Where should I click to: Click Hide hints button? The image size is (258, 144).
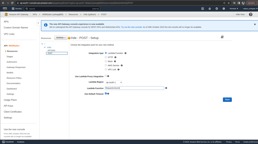point(240,14)
